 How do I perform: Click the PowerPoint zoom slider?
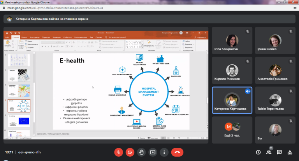(x=191, y=138)
